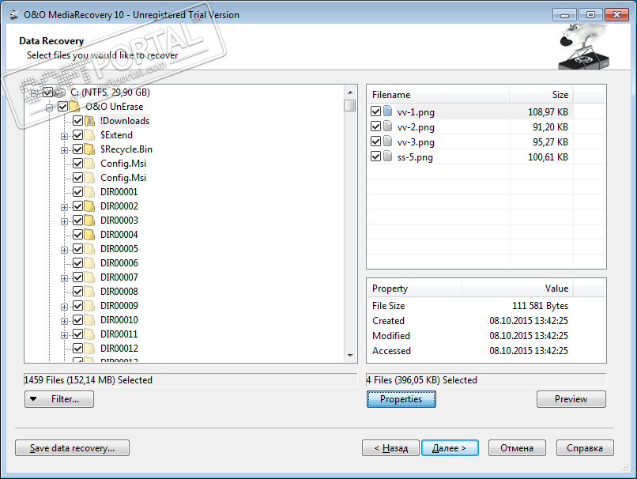Image resolution: width=637 pixels, height=479 pixels.
Task: Expand the DIR00003 tree node
Action: (64, 221)
